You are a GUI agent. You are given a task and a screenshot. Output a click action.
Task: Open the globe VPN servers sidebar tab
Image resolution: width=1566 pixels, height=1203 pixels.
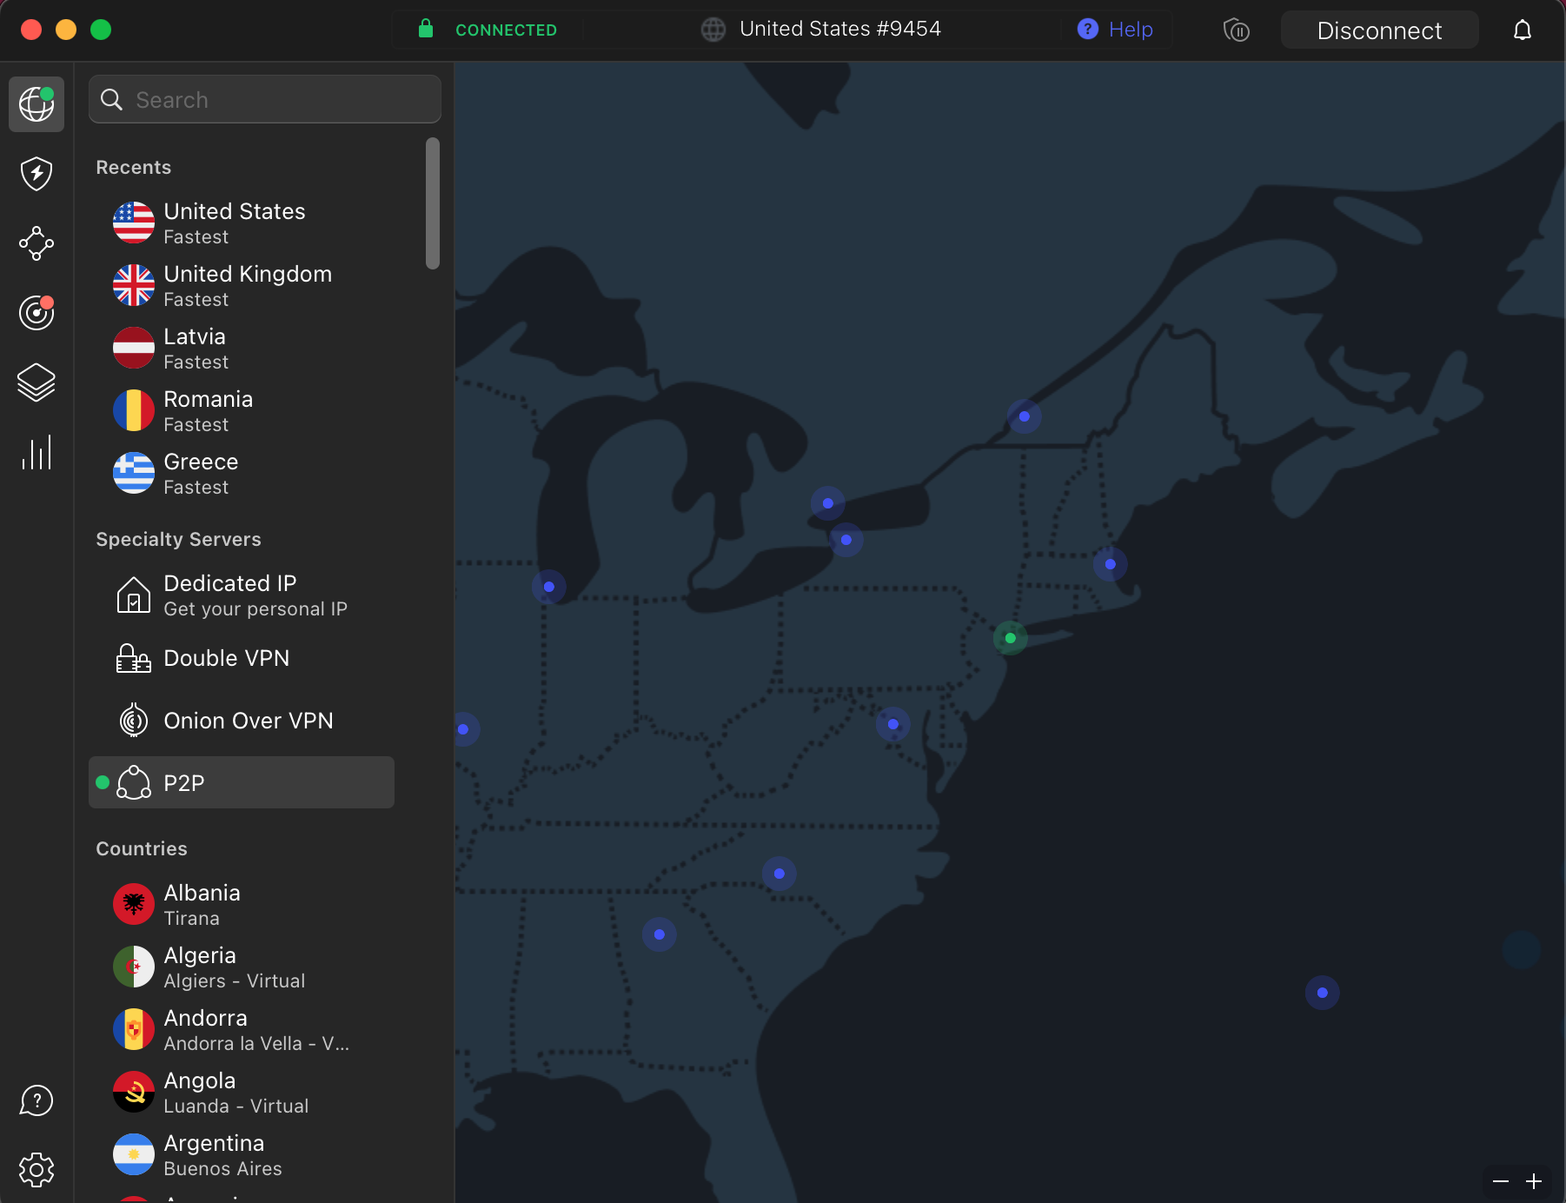36,104
